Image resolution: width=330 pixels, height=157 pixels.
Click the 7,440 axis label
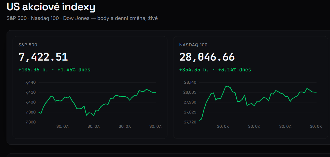31,82
